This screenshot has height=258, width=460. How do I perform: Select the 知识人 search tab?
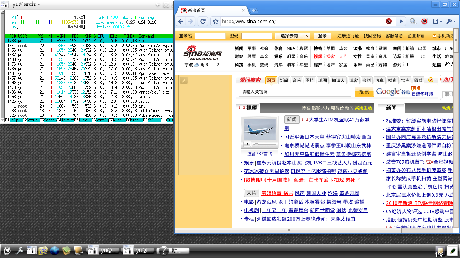point(338,80)
